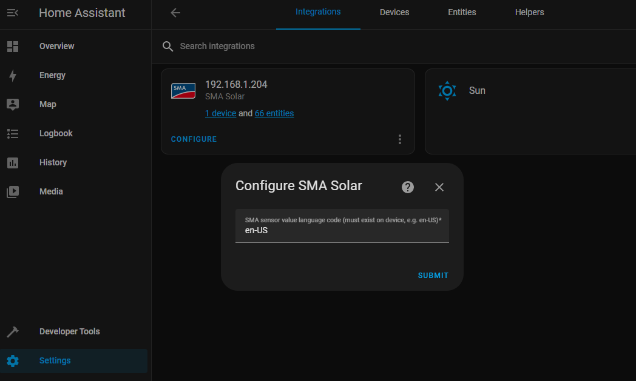Click the SMA Solar subtitle text

coord(225,97)
